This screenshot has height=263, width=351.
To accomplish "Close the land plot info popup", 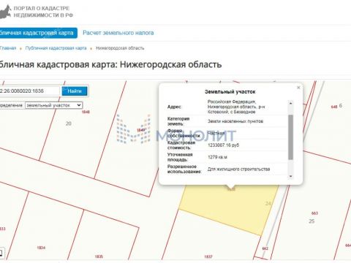I will pos(298,88).
